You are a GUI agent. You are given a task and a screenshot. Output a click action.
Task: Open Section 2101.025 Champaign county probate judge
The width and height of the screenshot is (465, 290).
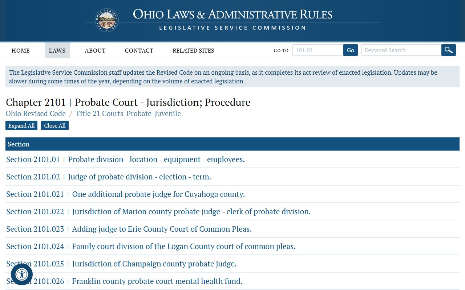121,264
